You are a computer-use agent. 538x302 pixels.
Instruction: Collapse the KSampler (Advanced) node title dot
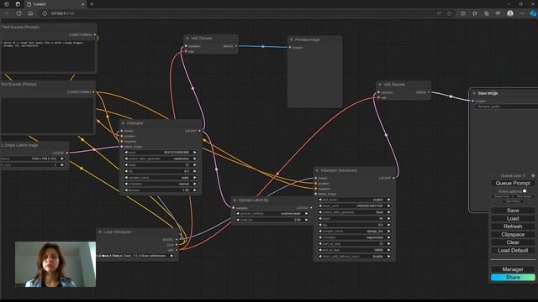(x=317, y=170)
